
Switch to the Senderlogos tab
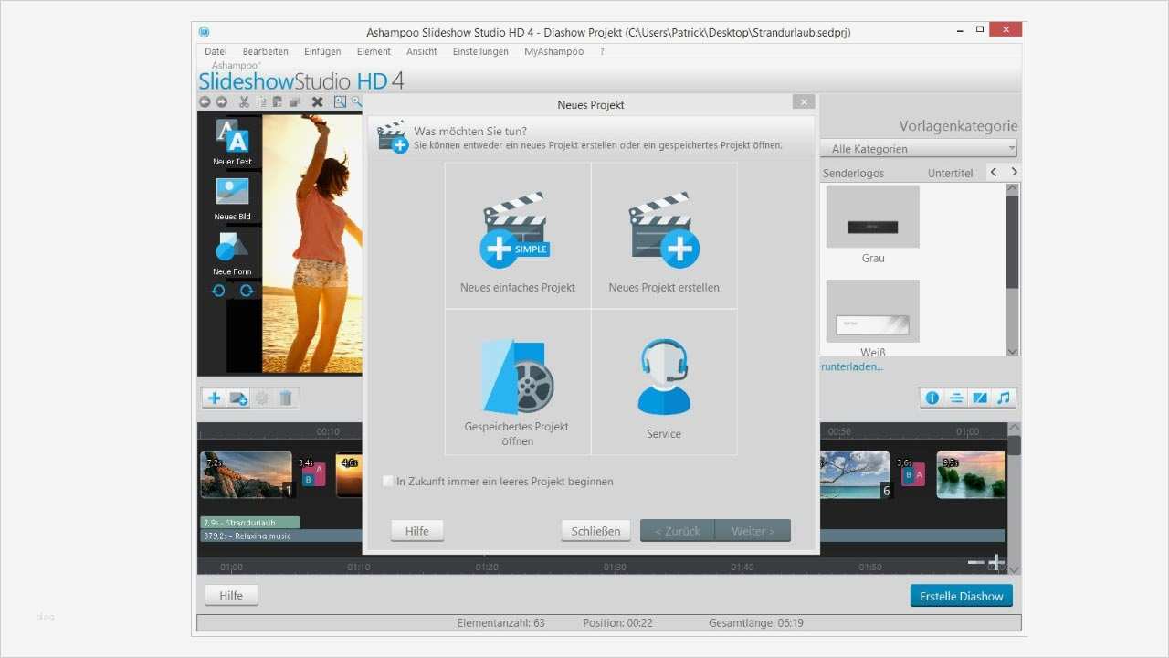853,173
